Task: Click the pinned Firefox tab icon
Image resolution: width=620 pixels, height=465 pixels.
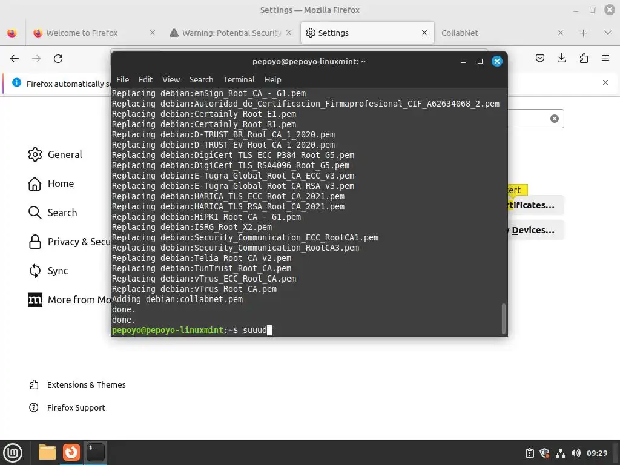Action: tap(12, 33)
